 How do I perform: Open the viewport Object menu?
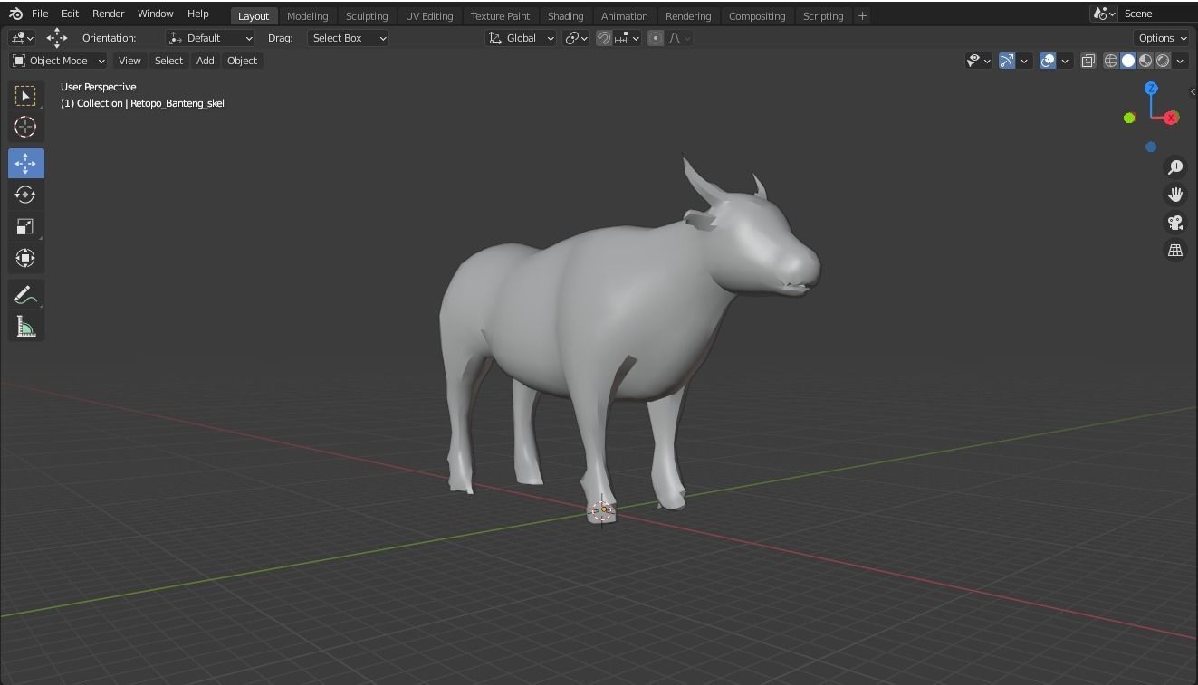242,61
